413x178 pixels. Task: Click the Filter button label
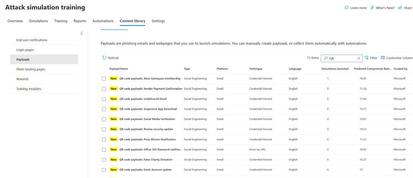(x=373, y=58)
